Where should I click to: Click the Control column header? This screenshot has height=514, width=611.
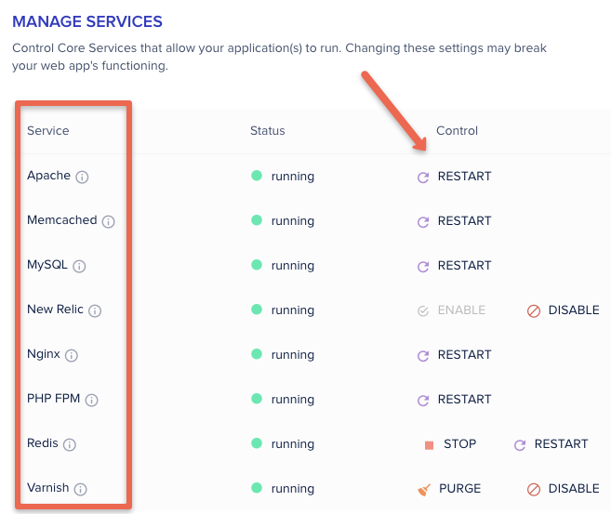pos(457,131)
